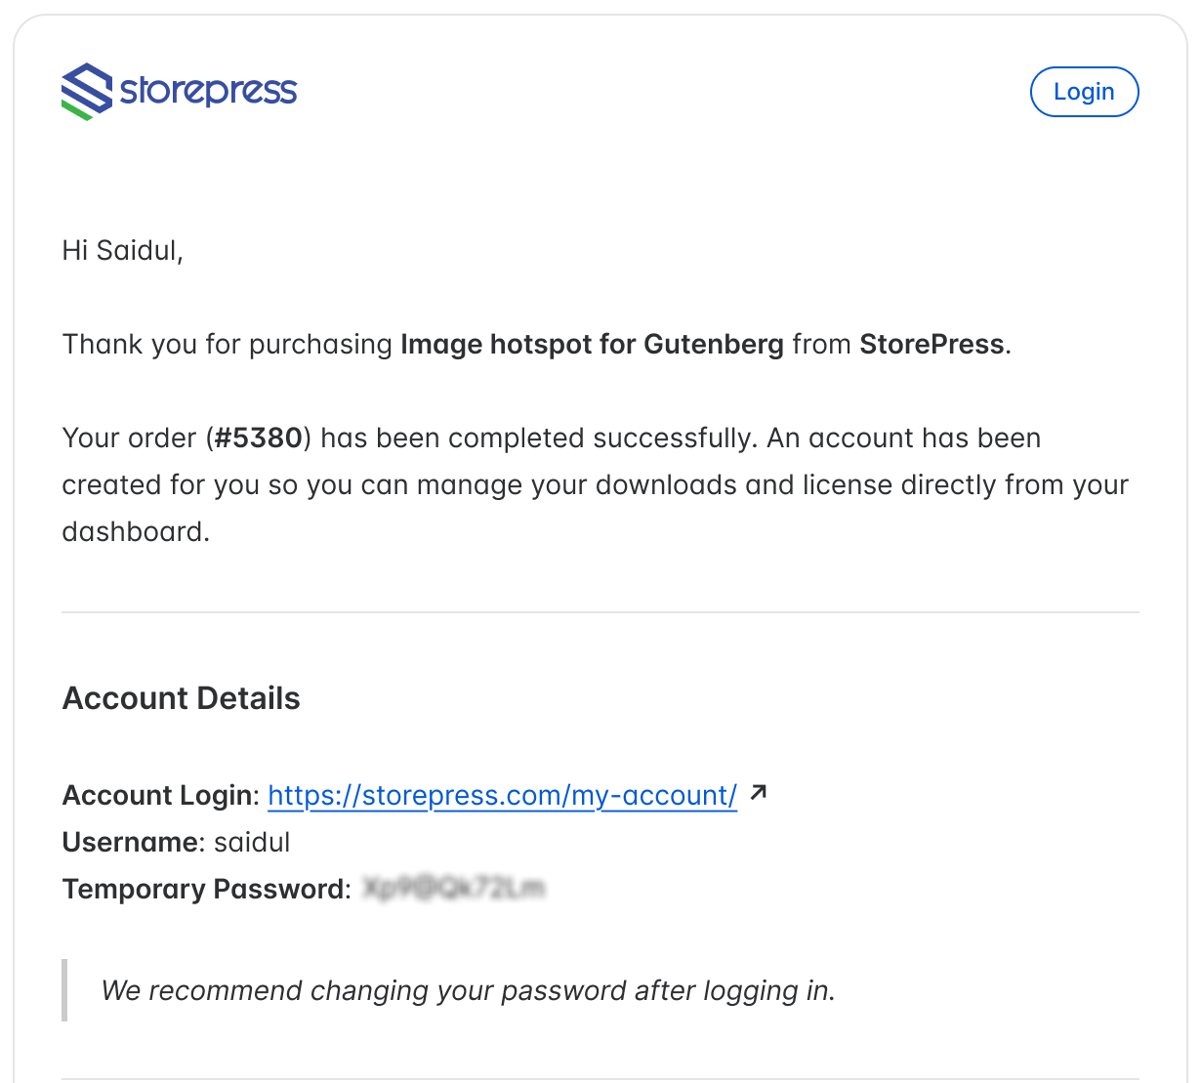Click the Account Details heading
Viewport: 1201px width, 1083px height.
[x=181, y=697]
